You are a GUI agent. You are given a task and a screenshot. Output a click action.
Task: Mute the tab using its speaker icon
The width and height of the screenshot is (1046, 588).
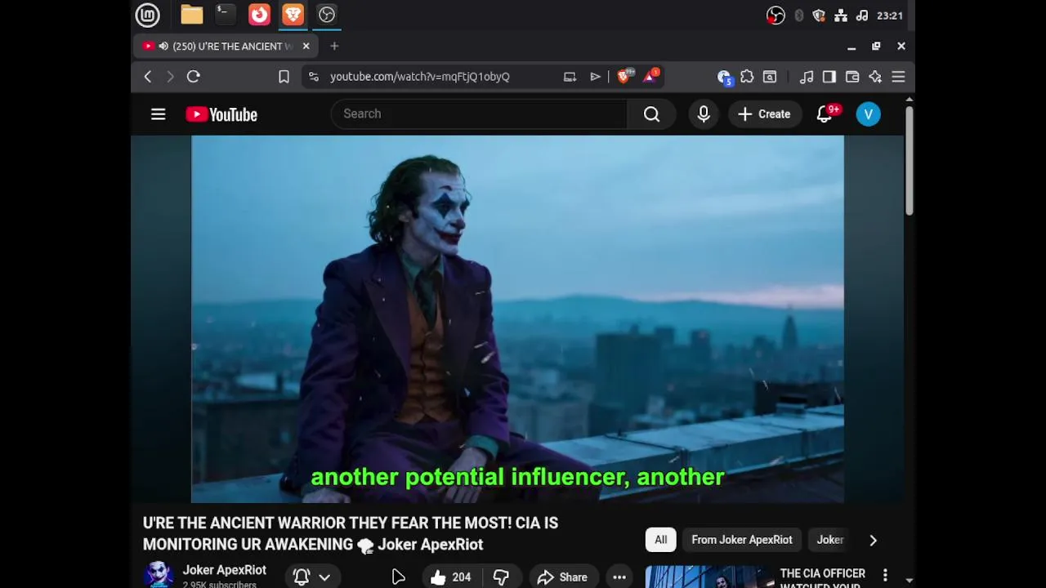click(x=163, y=47)
